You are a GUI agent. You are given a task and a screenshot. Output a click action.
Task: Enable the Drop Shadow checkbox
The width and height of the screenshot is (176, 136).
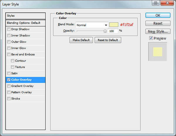click(x=9, y=29)
